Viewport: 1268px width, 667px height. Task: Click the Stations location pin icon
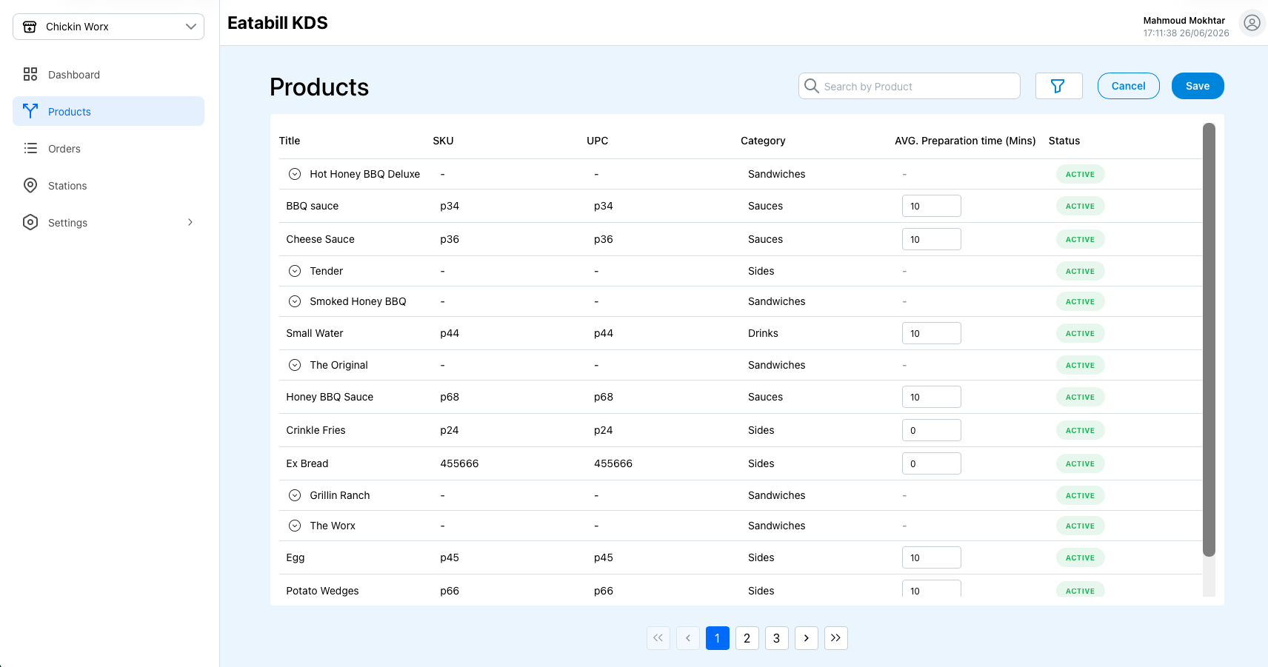30,185
